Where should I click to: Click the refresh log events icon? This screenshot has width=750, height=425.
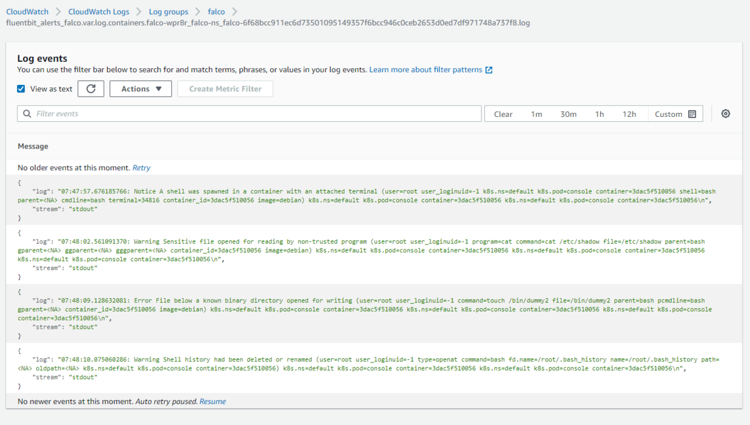pyautogui.click(x=91, y=89)
